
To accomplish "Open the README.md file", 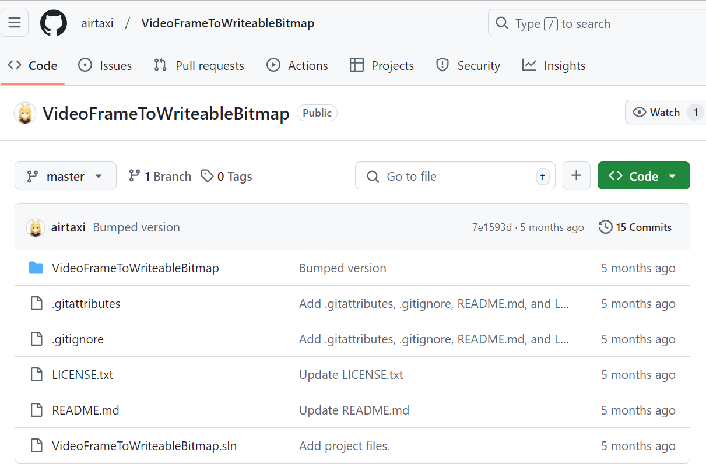I will [86, 410].
